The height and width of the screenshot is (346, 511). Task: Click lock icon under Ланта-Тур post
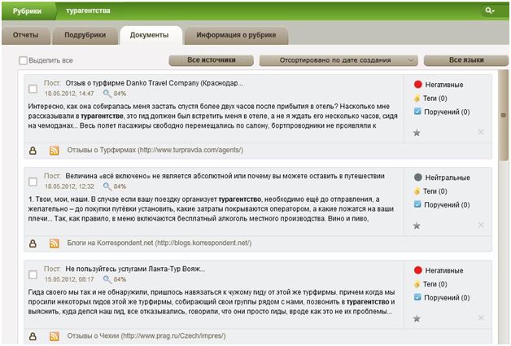click(x=33, y=335)
